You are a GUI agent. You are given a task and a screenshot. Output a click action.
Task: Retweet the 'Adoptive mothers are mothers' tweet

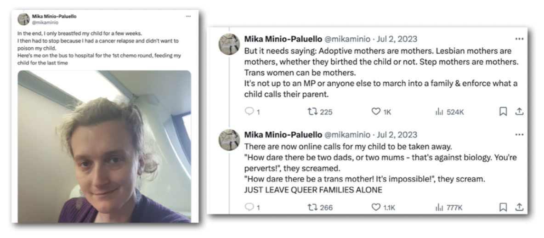[312, 111]
